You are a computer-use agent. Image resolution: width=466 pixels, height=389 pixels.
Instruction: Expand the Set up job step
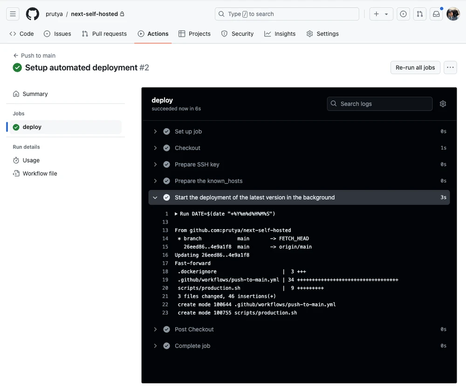pos(188,131)
